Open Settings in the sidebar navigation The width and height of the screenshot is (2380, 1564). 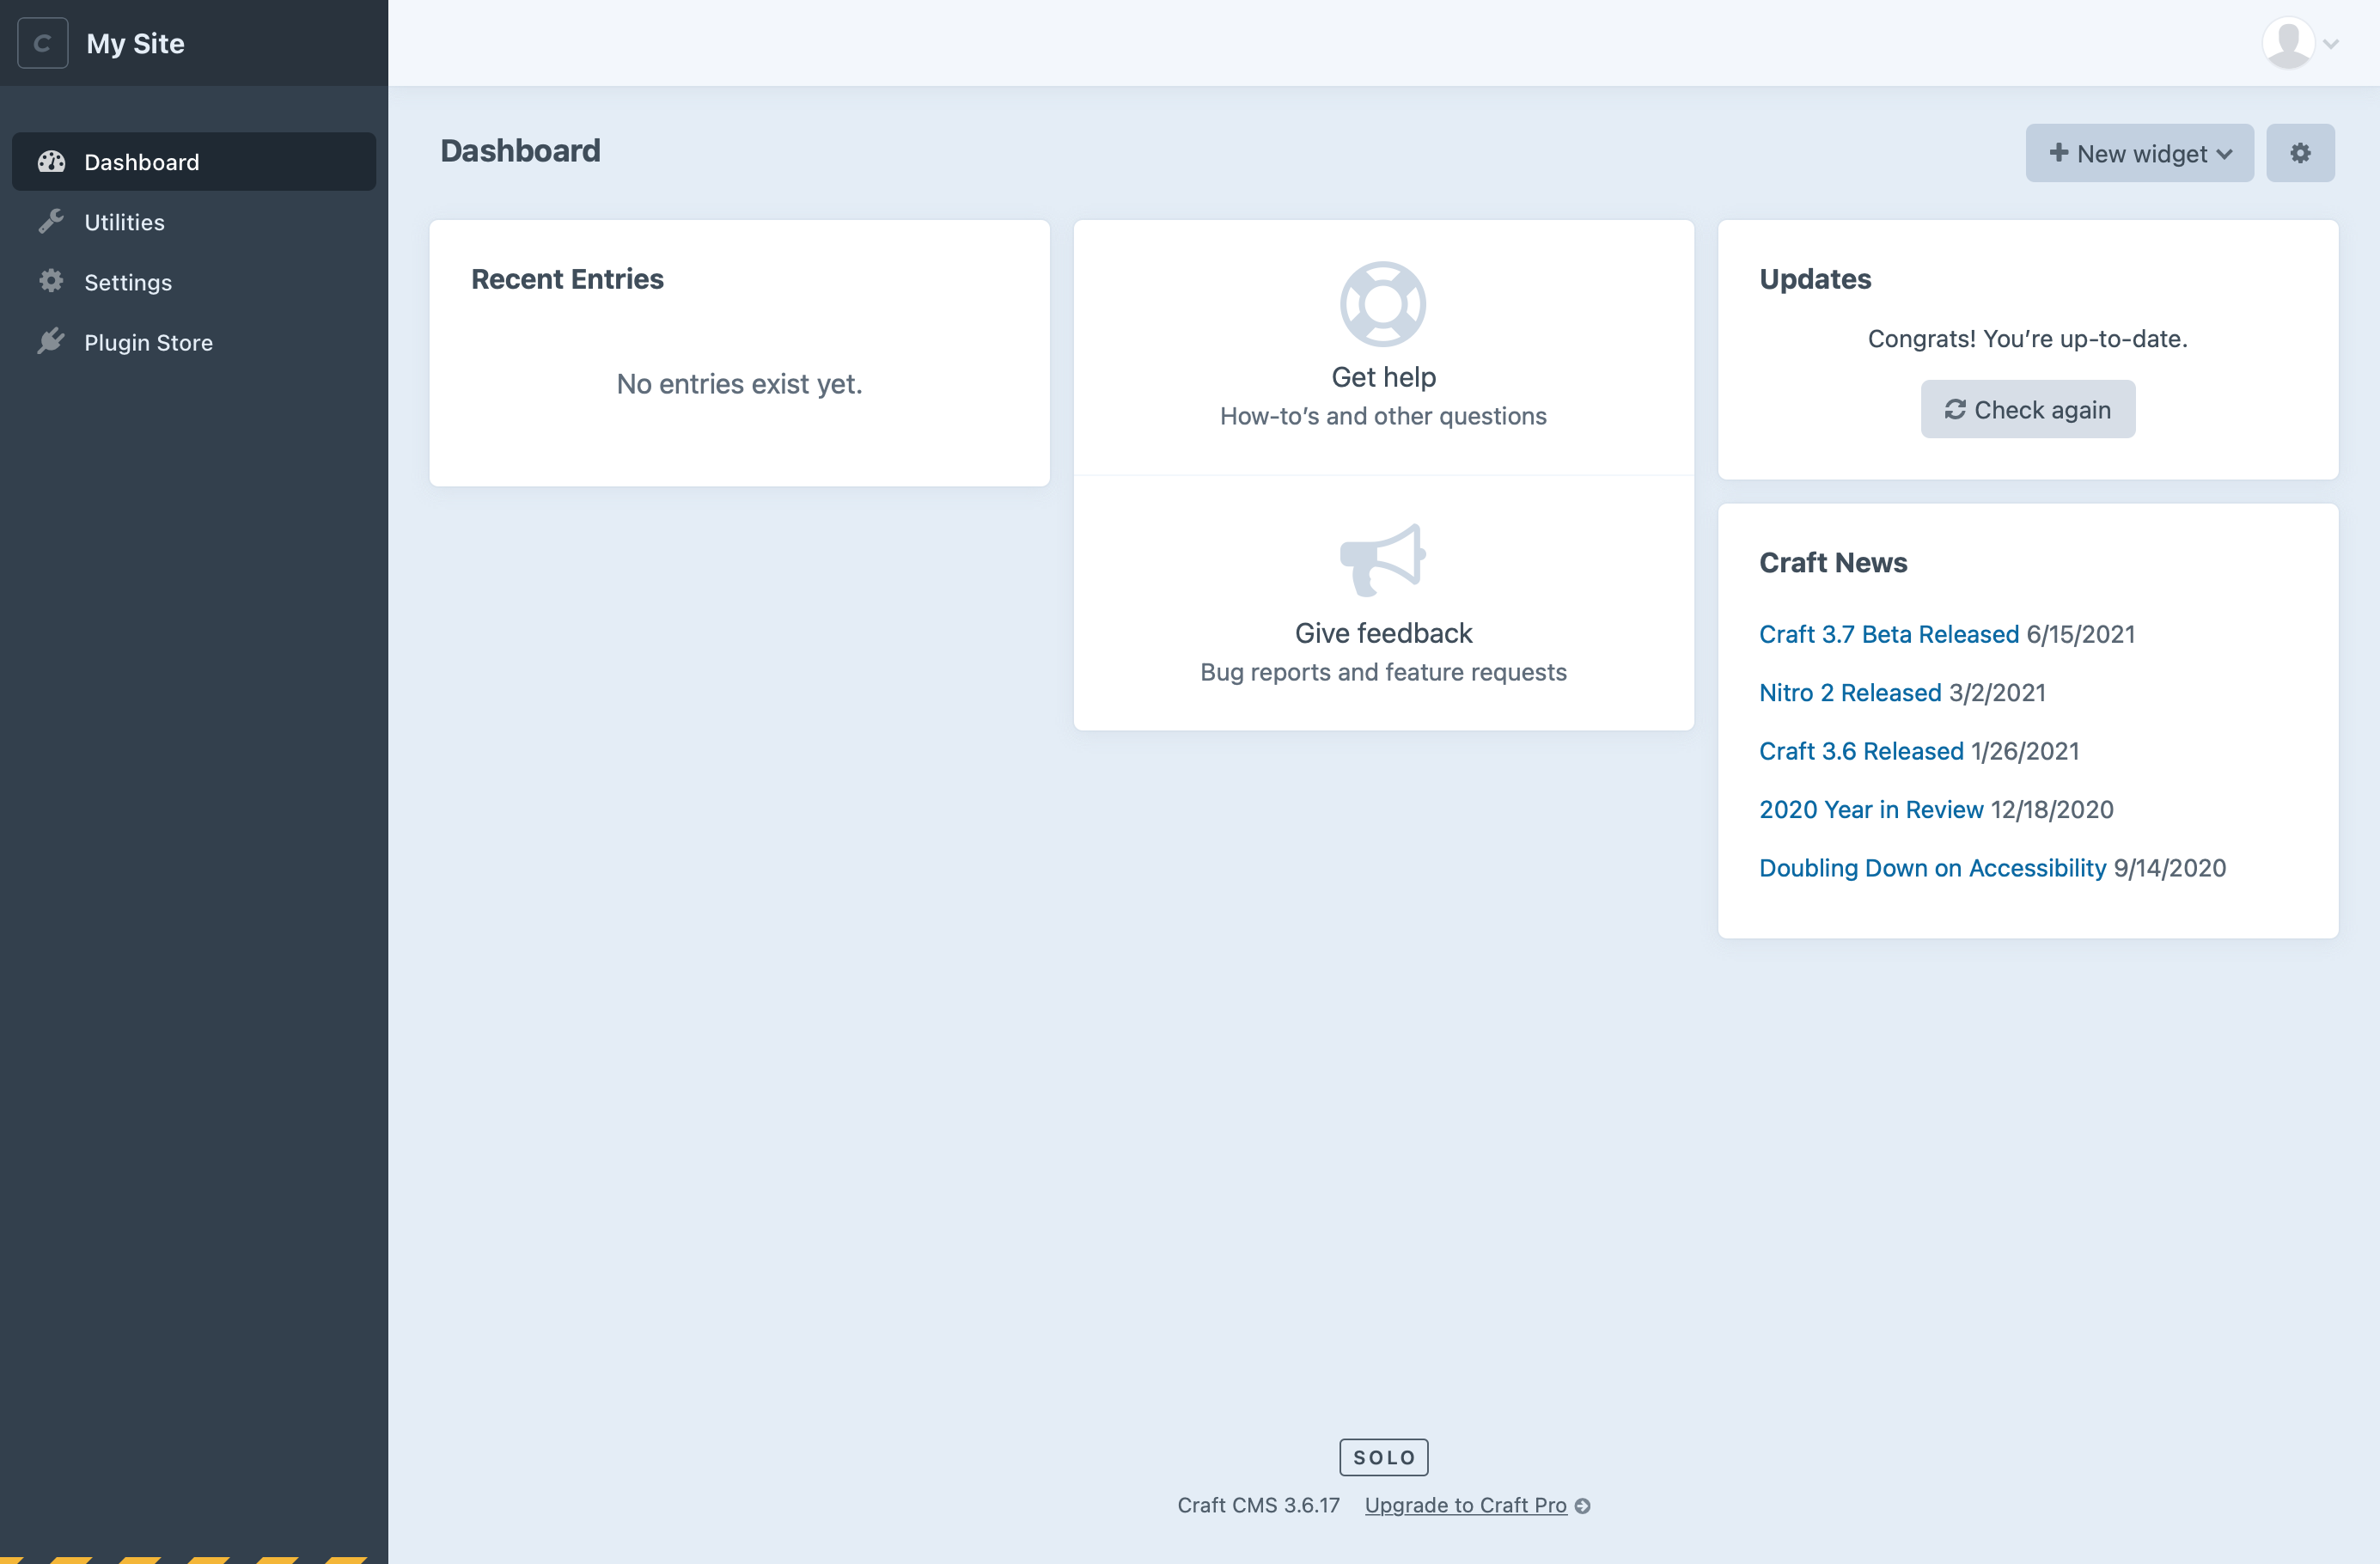pos(128,282)
